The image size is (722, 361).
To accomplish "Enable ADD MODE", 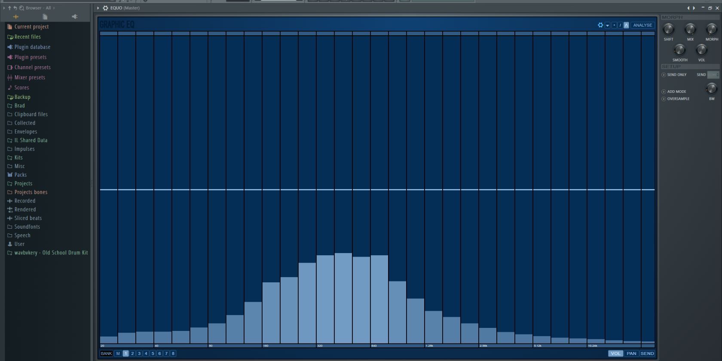I will (674, 92).
